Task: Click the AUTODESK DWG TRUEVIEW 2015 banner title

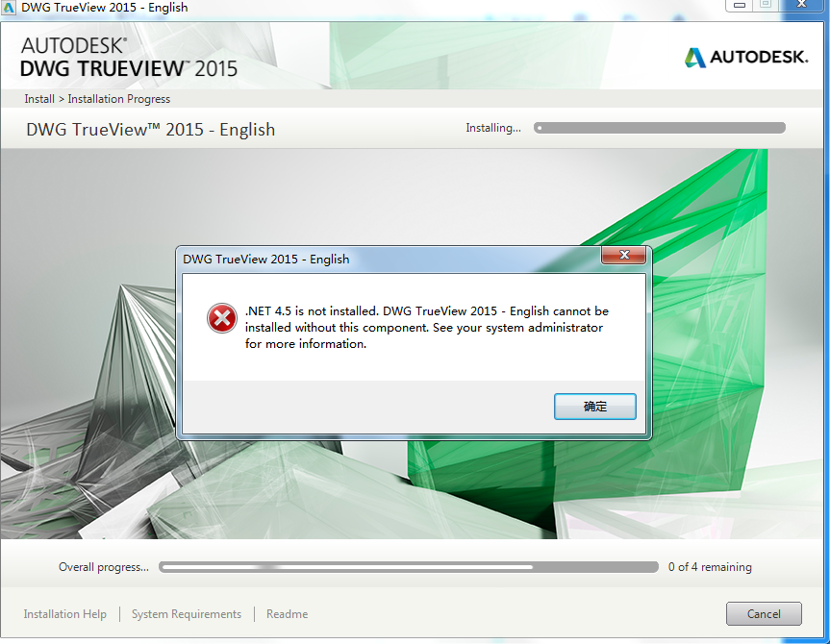Action: 129,57
